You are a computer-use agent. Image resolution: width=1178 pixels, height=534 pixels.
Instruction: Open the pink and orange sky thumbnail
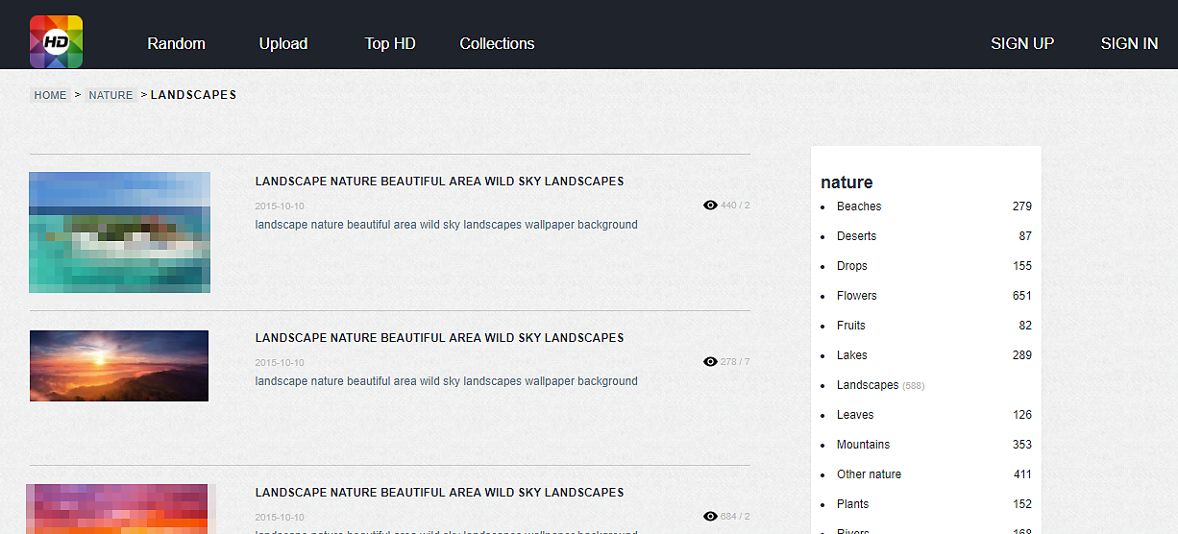[117, 509]
